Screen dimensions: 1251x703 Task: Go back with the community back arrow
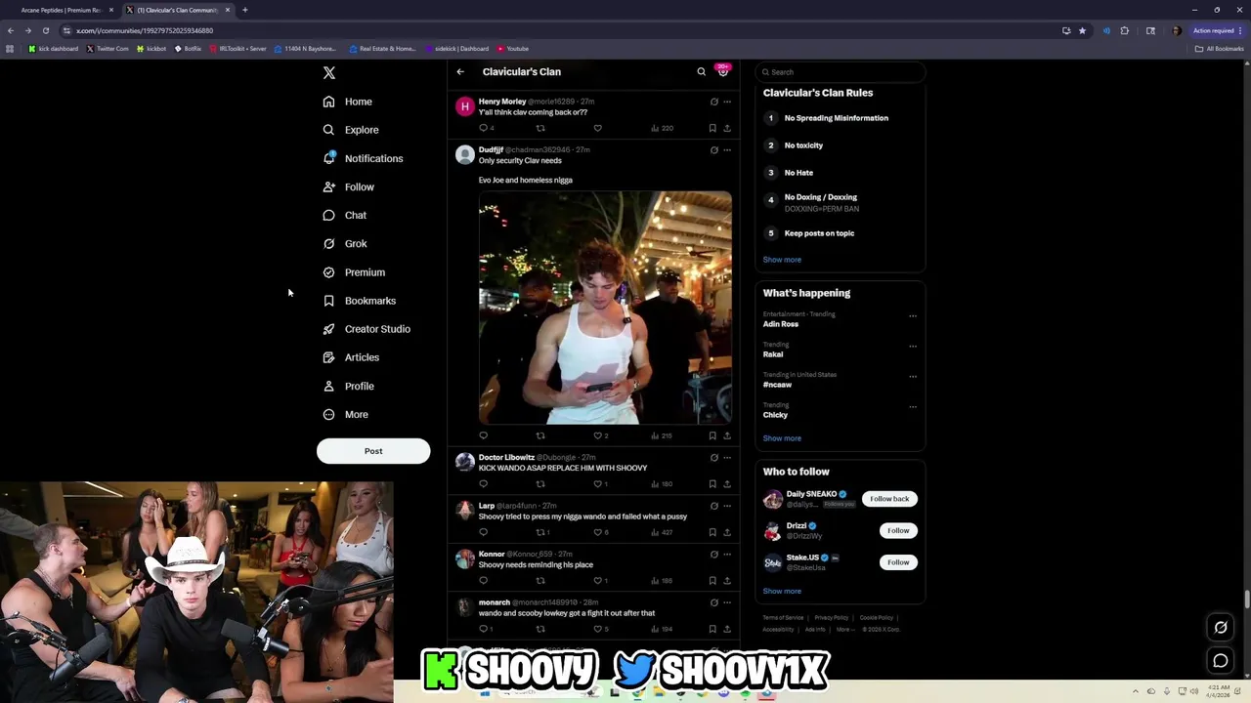[460, 71]
